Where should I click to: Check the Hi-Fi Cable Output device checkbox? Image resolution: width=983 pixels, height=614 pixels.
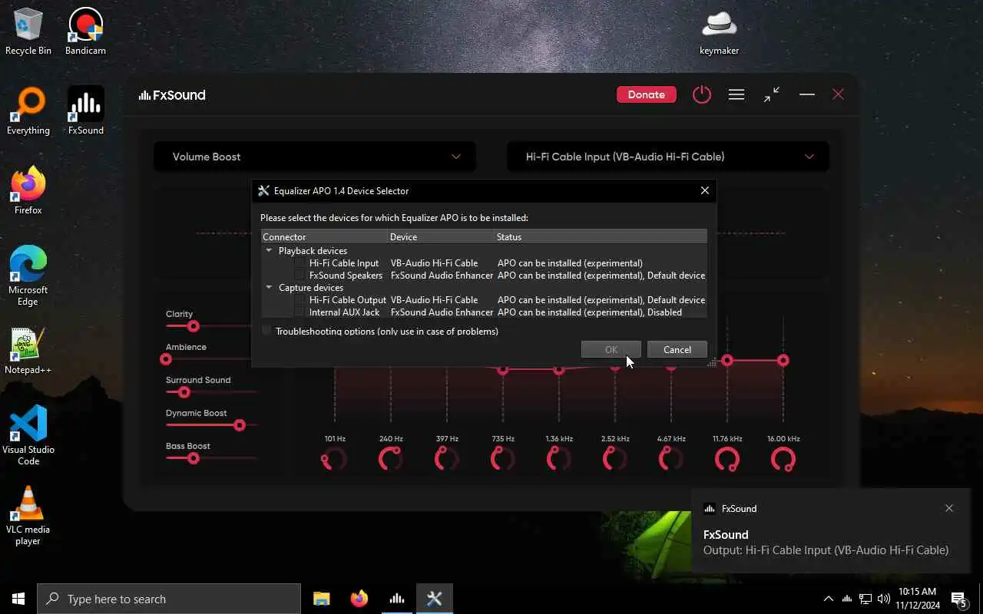(300, 300)
